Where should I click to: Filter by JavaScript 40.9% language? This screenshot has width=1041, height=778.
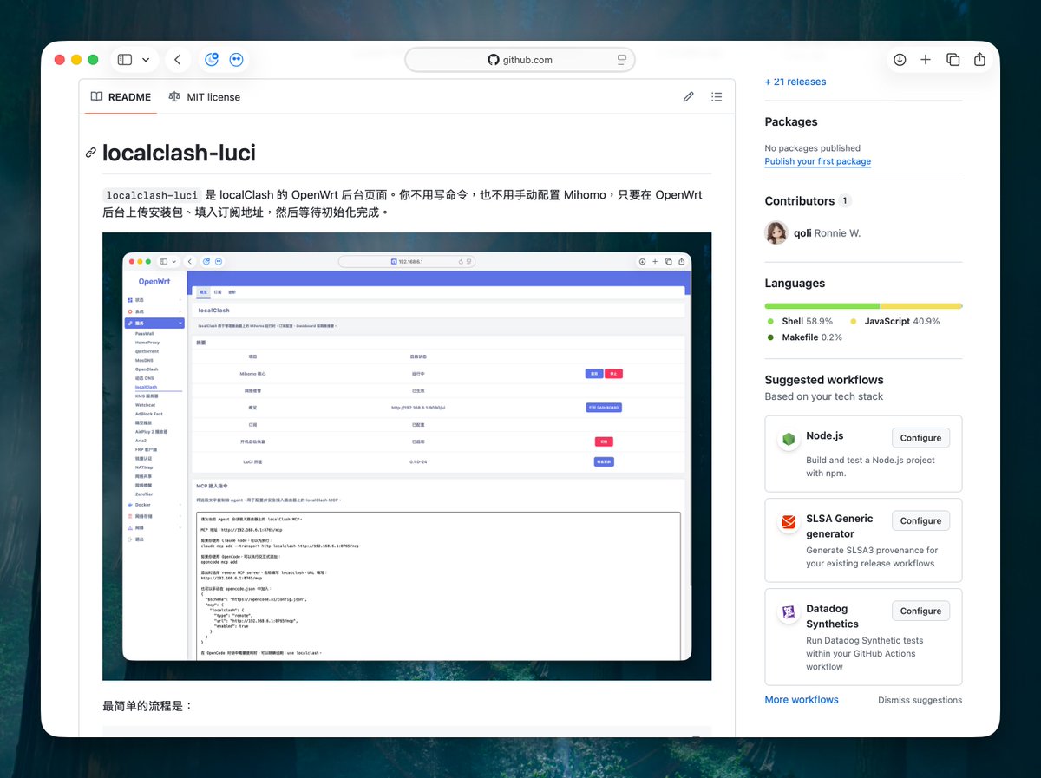tap(894, 321)
